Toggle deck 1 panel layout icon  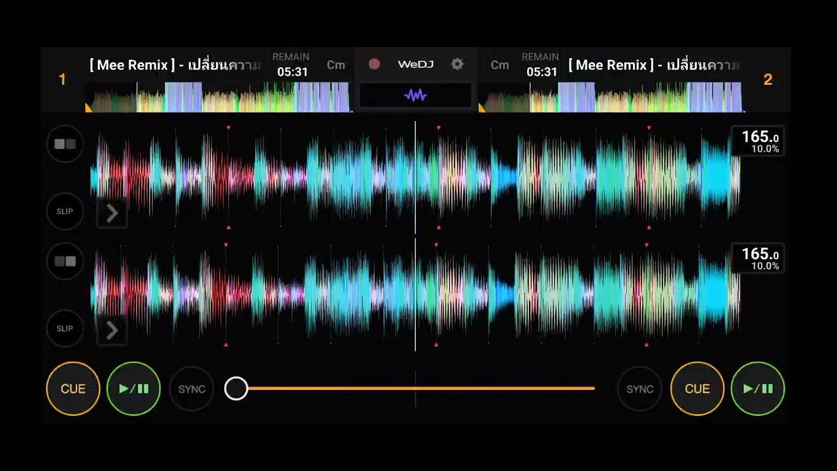click(65, 144)
